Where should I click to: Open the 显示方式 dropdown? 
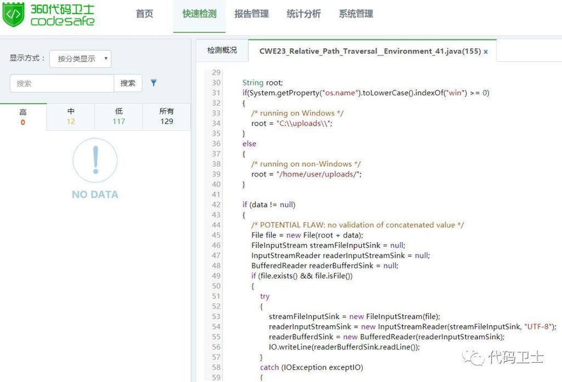80,59
